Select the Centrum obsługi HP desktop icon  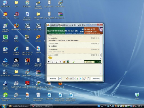5,28
